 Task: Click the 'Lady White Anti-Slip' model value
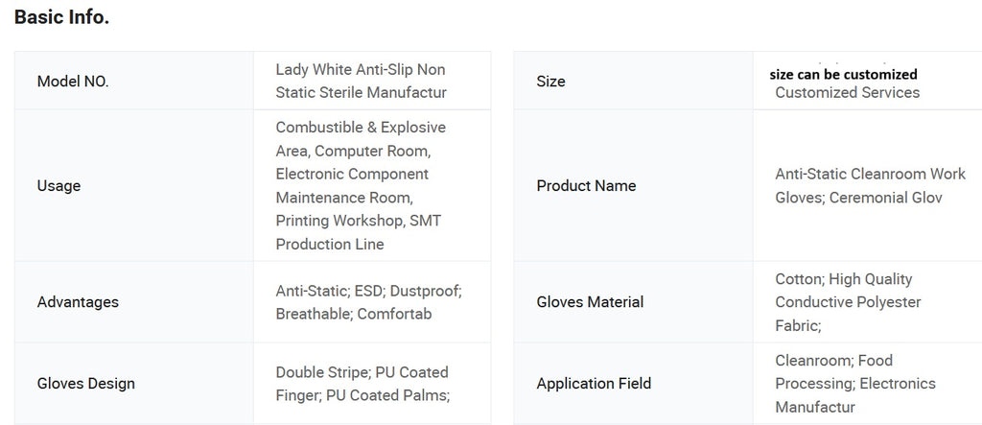coord(360,70)
